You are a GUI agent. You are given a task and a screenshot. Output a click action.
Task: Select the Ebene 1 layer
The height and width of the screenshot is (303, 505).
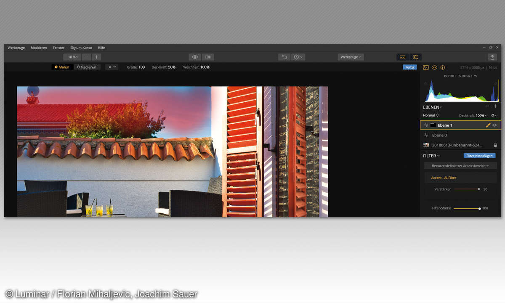[460, 125]
